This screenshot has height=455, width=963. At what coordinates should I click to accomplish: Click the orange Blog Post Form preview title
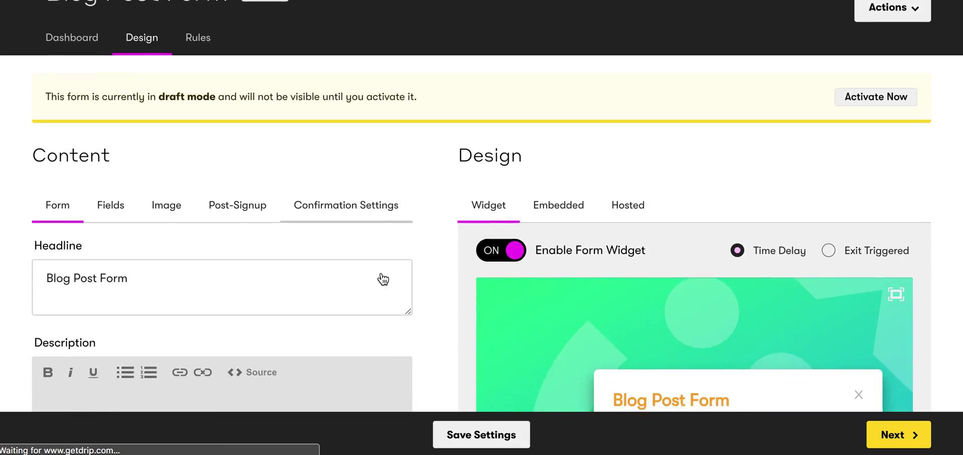(x=671, y=400)
